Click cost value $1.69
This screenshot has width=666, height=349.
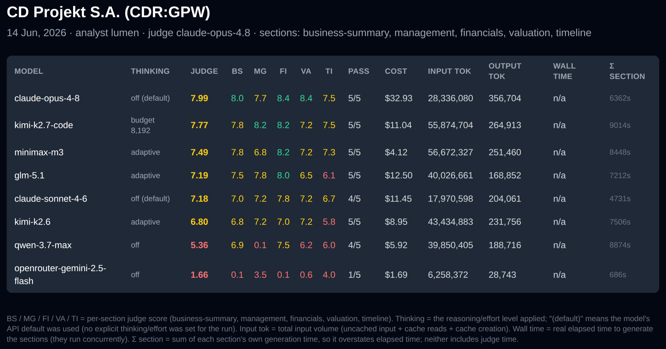tap(396, 275)
